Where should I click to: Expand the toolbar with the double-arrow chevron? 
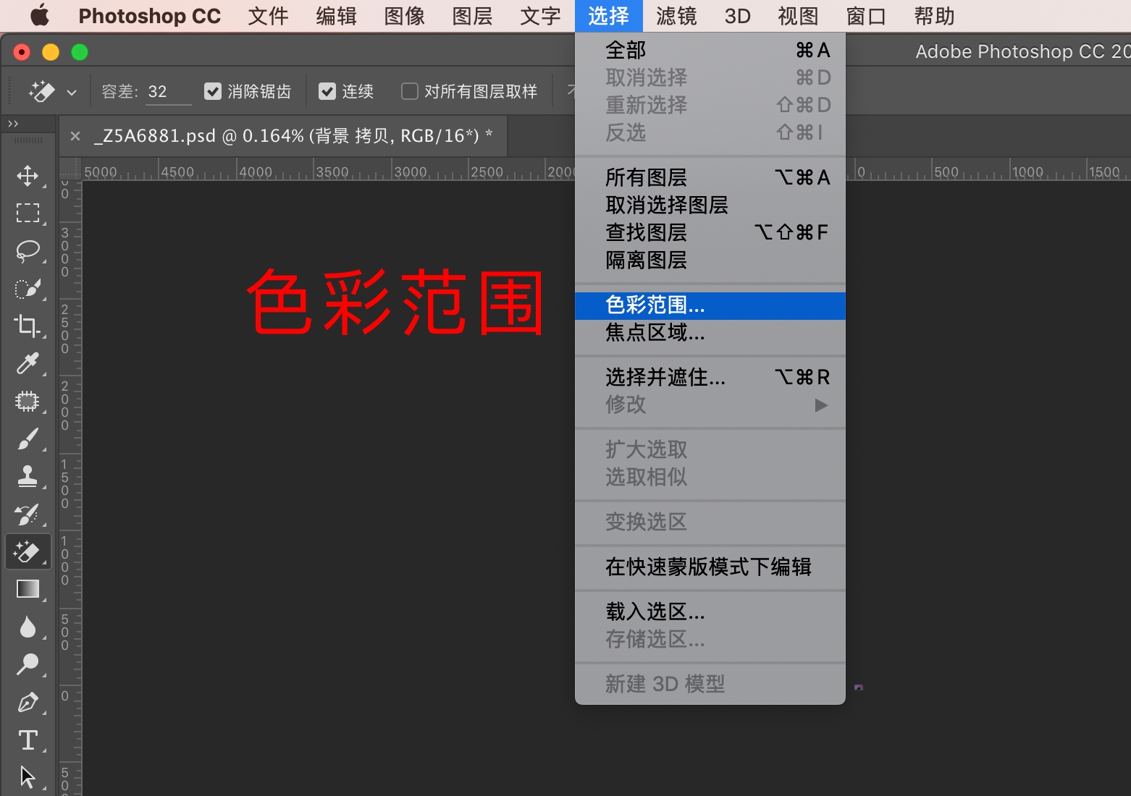[x=12, y=123]
